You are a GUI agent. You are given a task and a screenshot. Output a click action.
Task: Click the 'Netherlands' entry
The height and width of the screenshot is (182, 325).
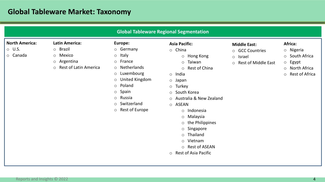coord(132,68)
